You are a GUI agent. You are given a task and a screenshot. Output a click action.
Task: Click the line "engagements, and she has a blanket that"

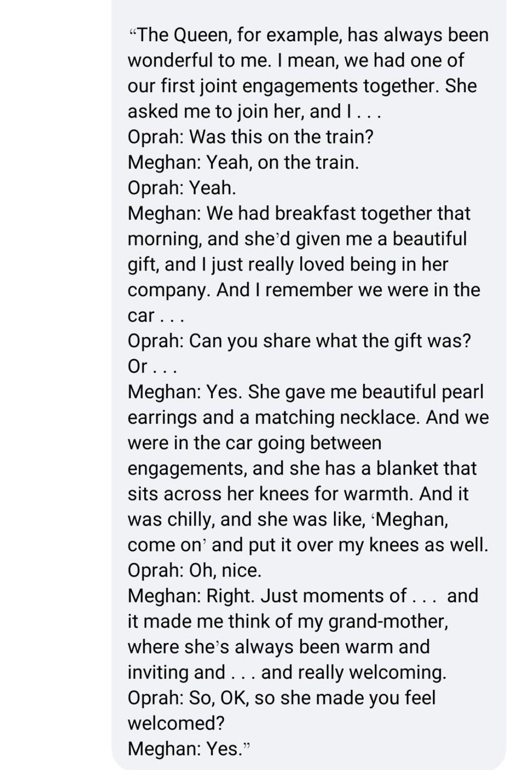pos(302,468)
